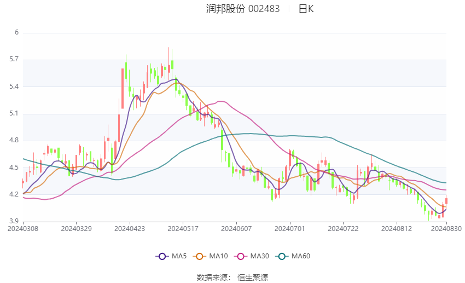Click the x-axis date 20240308

pyautogui.click(x=23, y=229)
